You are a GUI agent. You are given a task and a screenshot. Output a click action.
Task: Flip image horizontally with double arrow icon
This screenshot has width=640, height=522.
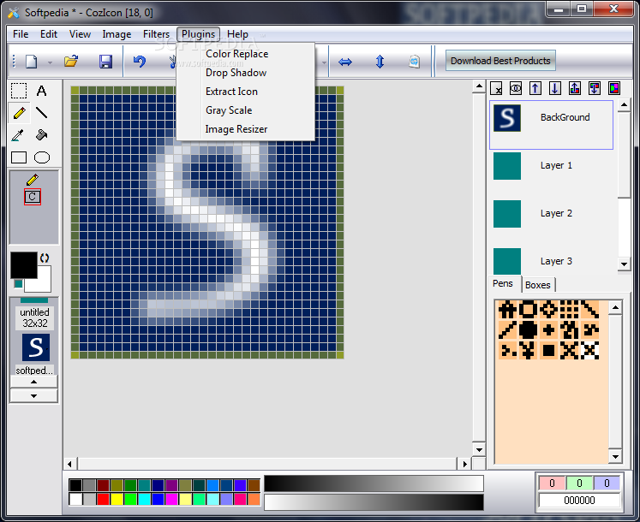[x=345, y=62]
